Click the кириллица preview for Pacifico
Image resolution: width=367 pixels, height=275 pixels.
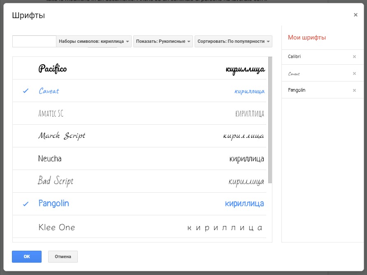coord(245,69)
